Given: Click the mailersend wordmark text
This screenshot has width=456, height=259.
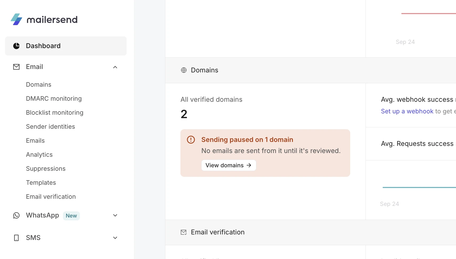Looking at the screenshot, I should 52,20.
